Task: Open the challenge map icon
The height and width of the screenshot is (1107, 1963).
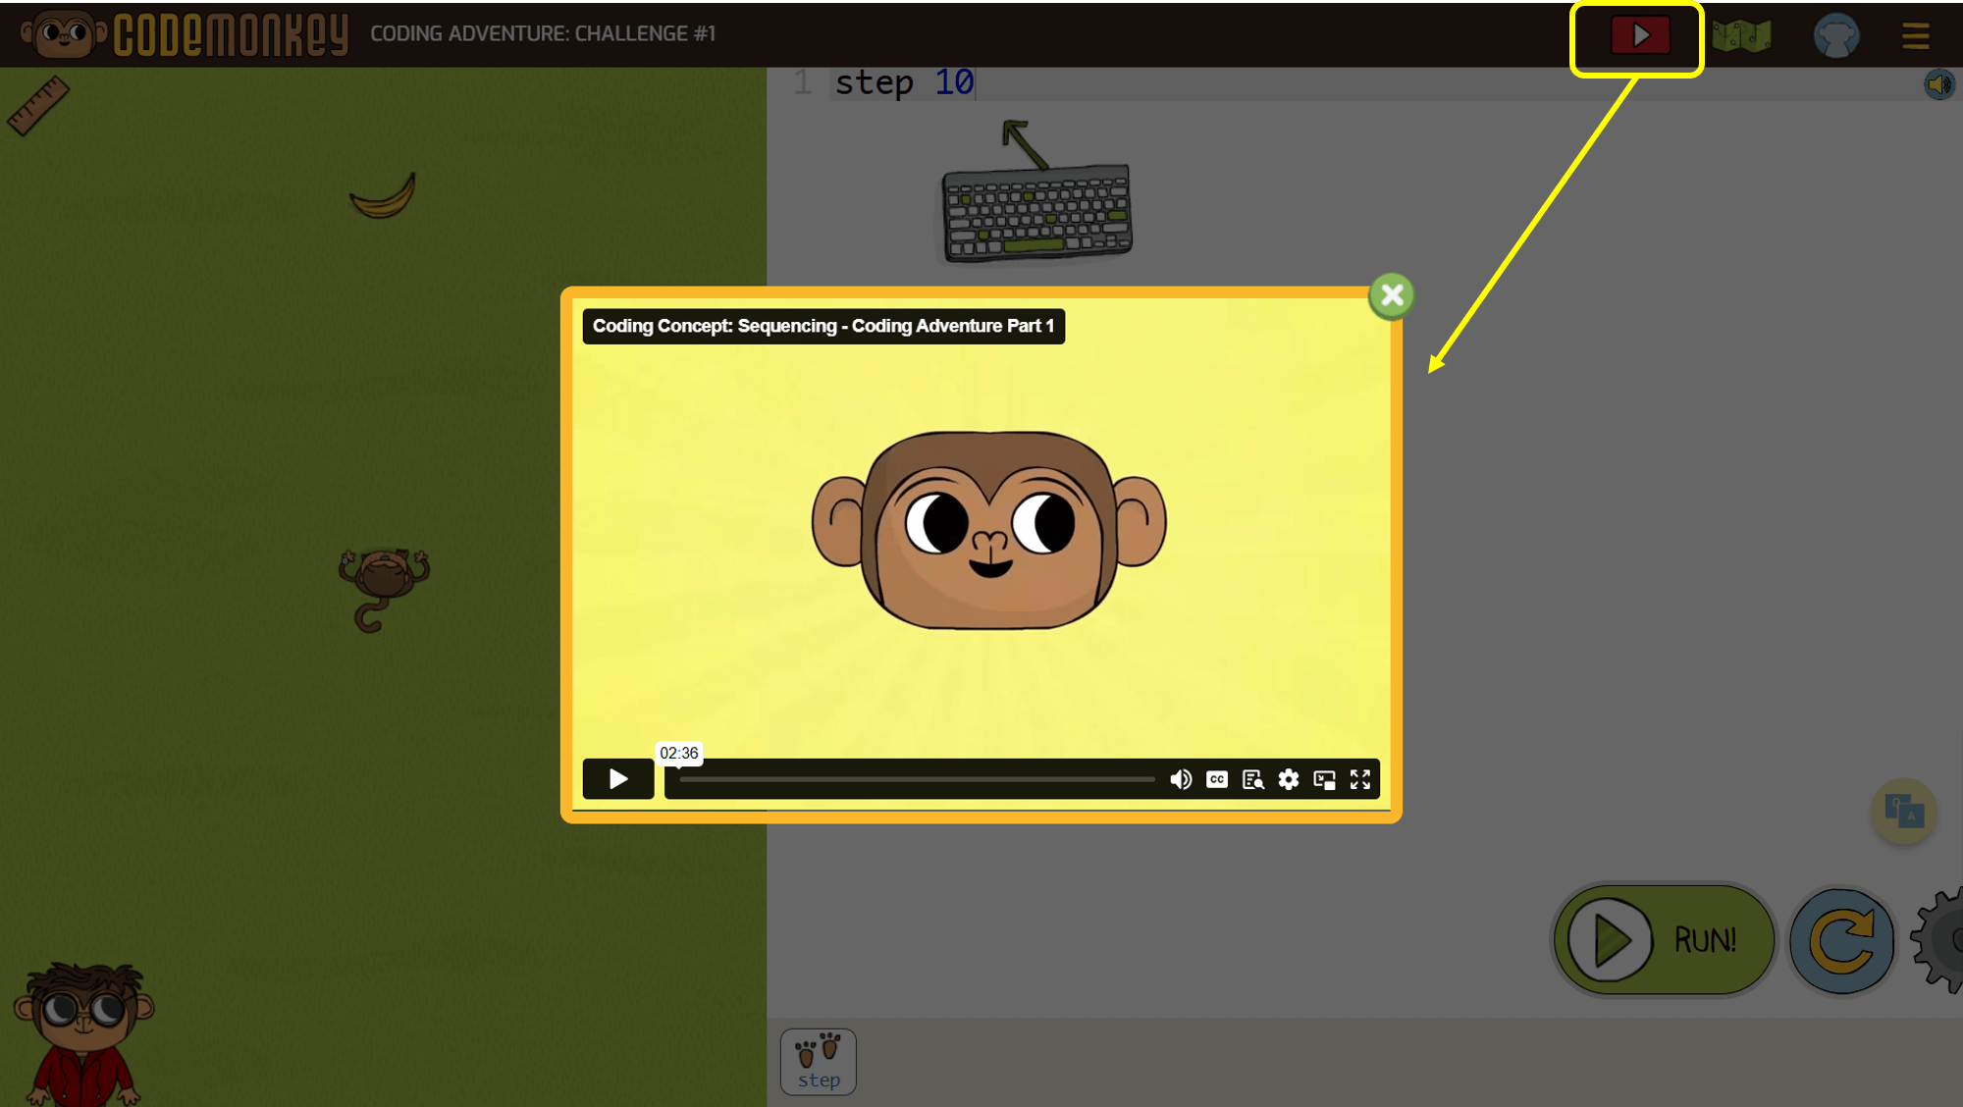Action: 1741,36
